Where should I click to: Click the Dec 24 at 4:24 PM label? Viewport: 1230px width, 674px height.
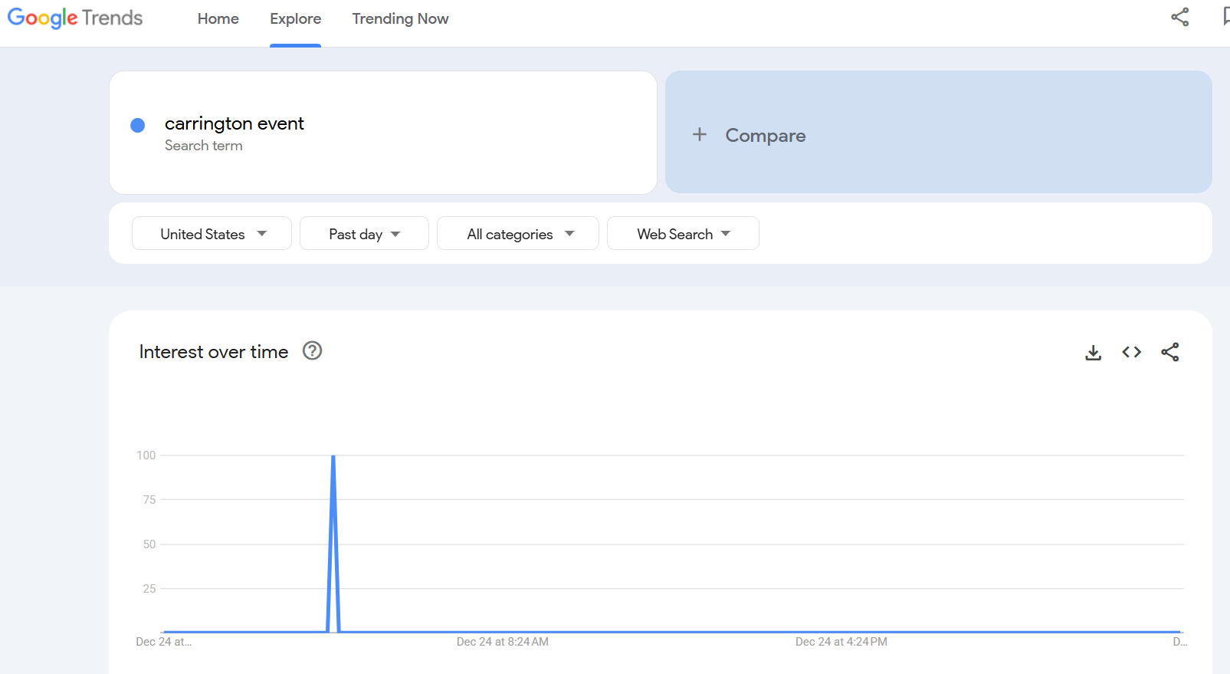[841, 642]
